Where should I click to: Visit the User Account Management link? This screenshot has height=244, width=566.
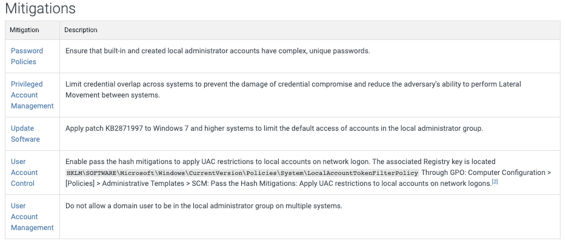32,217
